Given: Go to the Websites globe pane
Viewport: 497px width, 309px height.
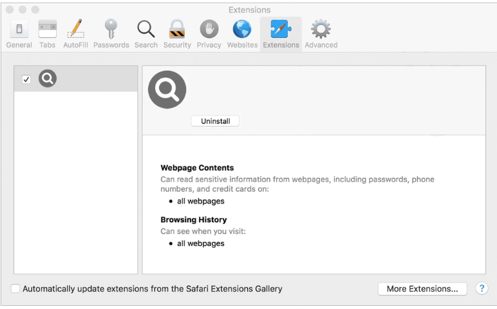Looking at the screenshot, I should (x=242, y=33).
